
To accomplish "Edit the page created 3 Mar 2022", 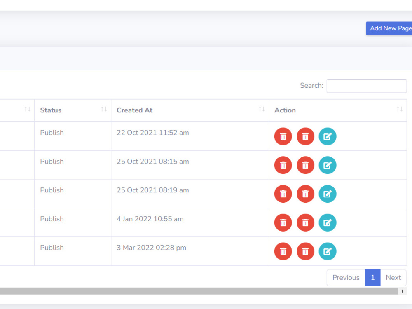I will 328,251.
